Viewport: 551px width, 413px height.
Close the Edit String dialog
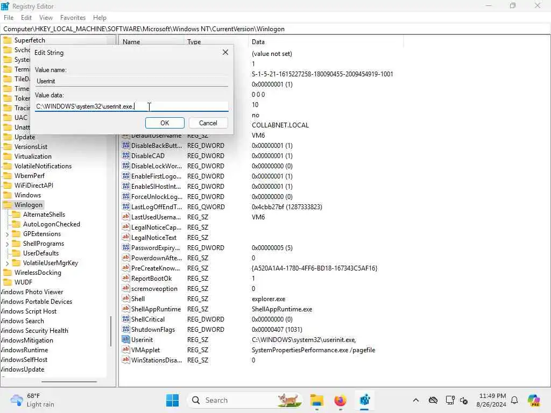225,52
